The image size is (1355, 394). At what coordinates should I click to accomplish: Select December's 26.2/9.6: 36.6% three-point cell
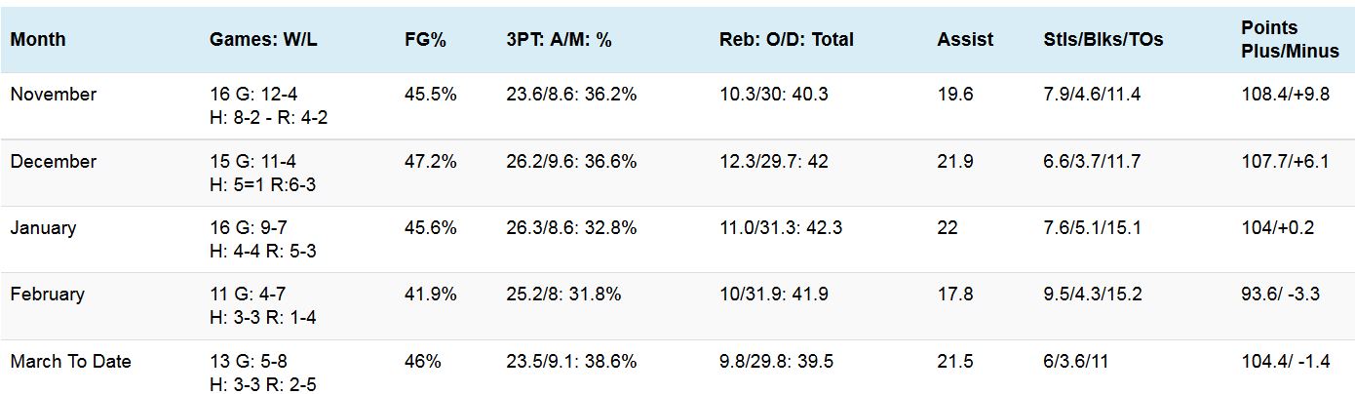pyautogui.click(x=571, y=162)
